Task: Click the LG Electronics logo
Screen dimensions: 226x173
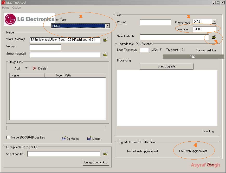Action: [29, 19]
